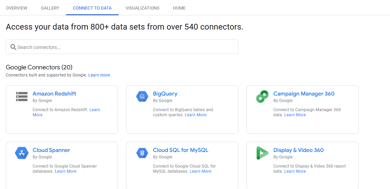Click the Campaign Manager 360 green icon
This screenshot has width=390, height=189.
(262, 97)
